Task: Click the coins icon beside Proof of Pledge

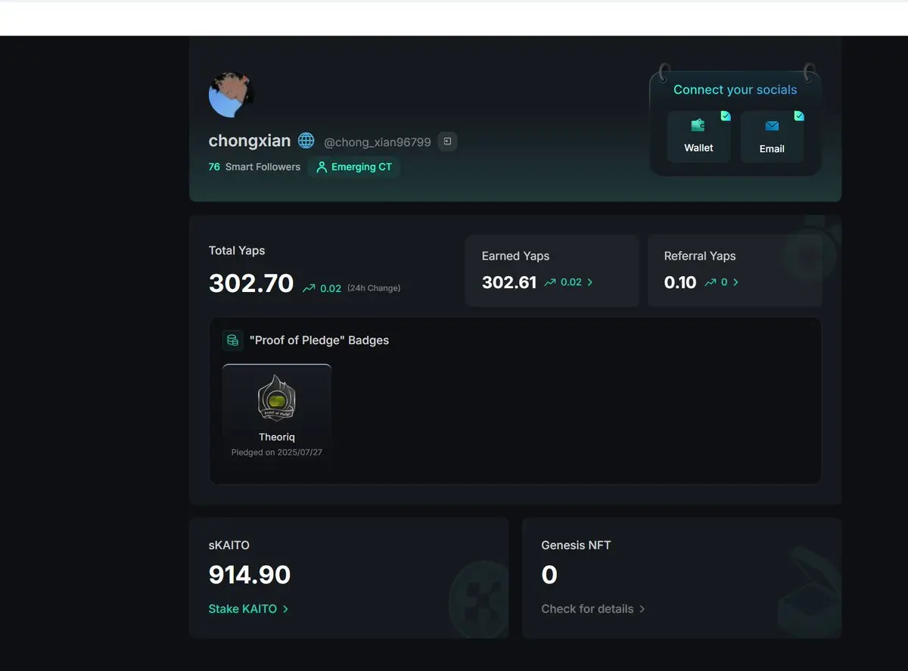Action: pyautogui.click(x=232, y=340)
